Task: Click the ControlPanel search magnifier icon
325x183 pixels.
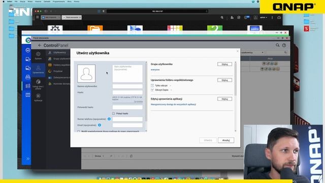Action: click(x=278, y=45)
